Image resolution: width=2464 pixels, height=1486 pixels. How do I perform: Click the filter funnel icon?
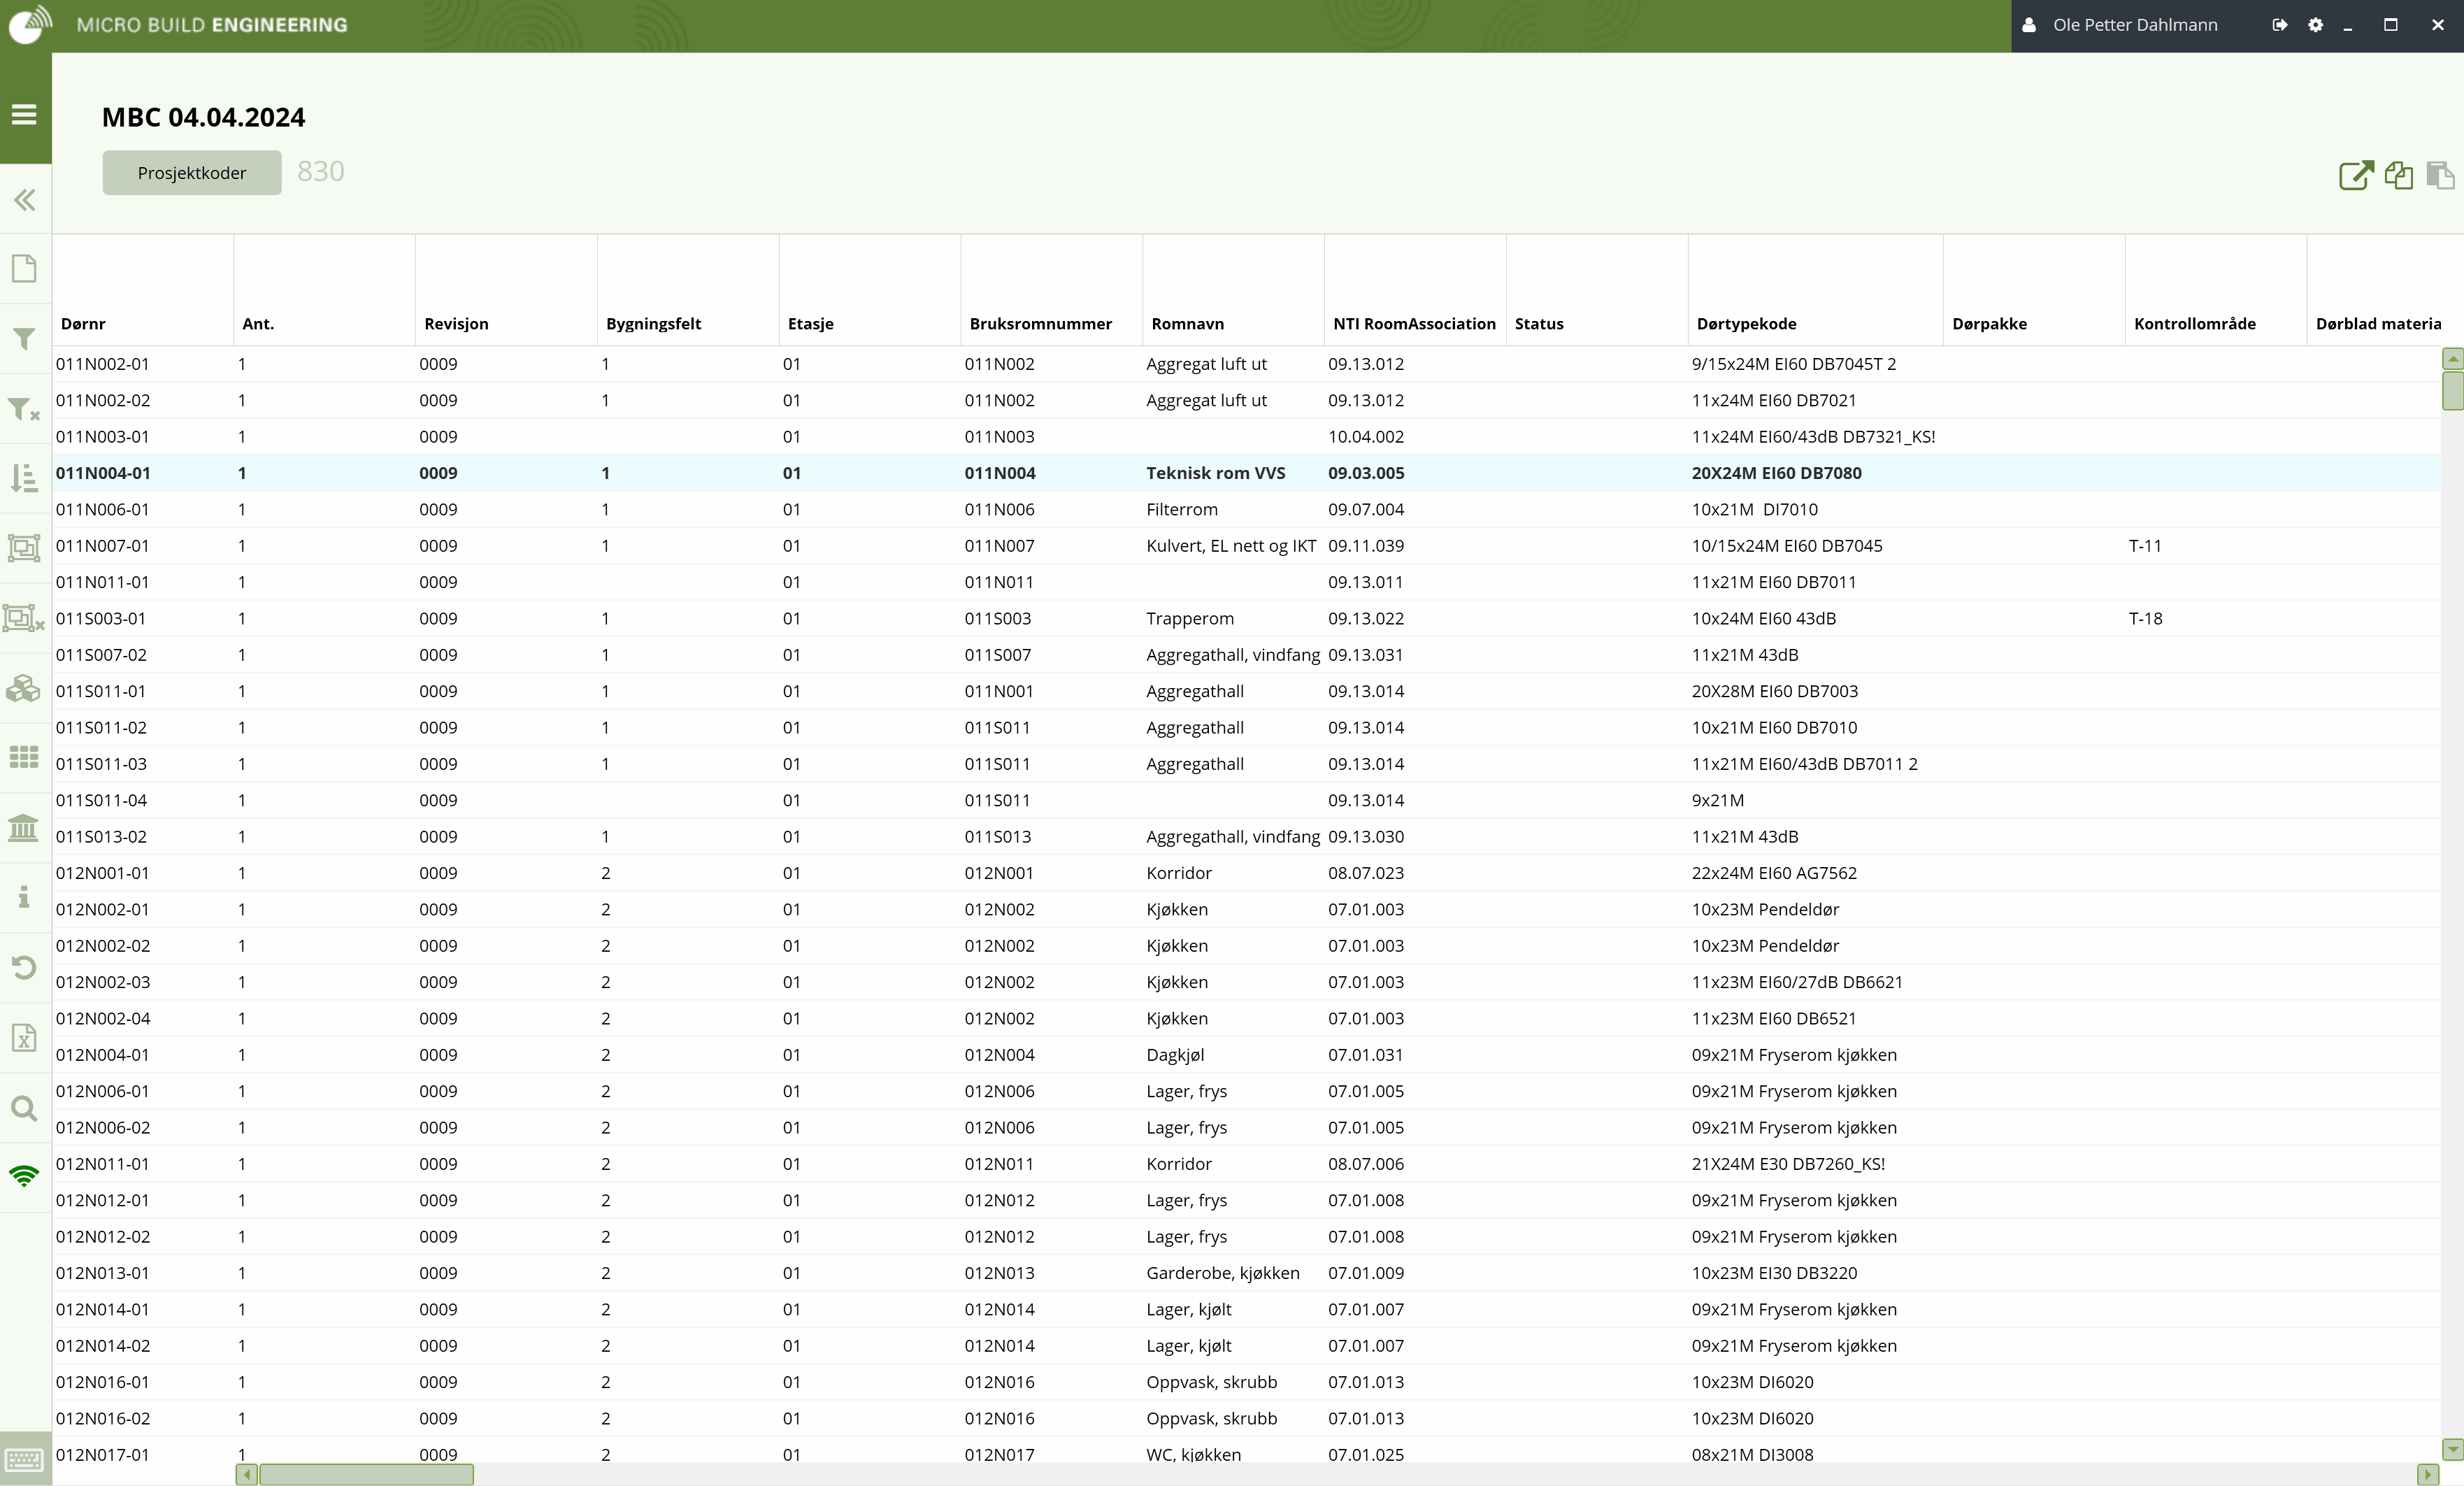(23, 339)
